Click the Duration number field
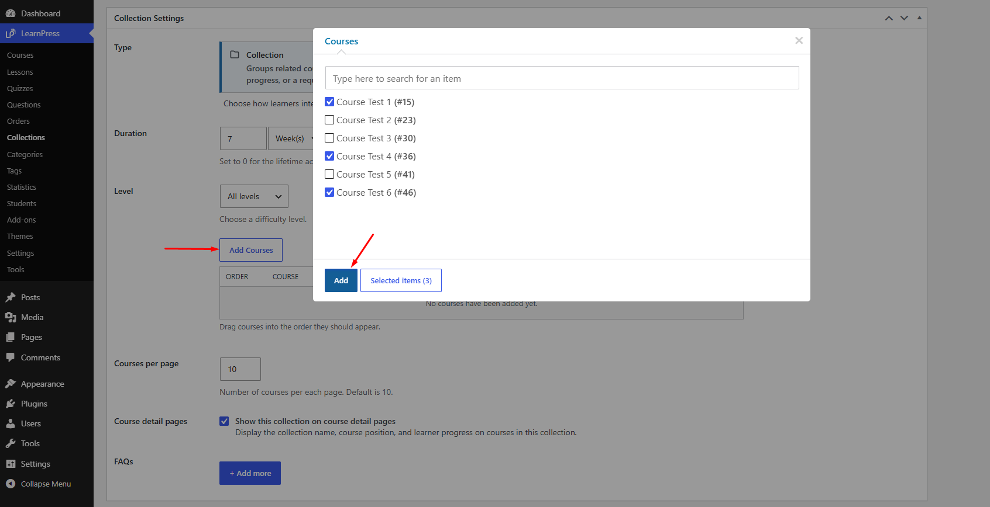The width and height of the screenshot is (990, 507). coord(243,138)
